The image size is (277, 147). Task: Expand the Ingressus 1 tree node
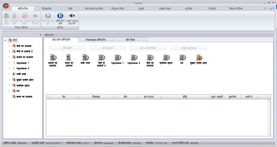point(9,63)
